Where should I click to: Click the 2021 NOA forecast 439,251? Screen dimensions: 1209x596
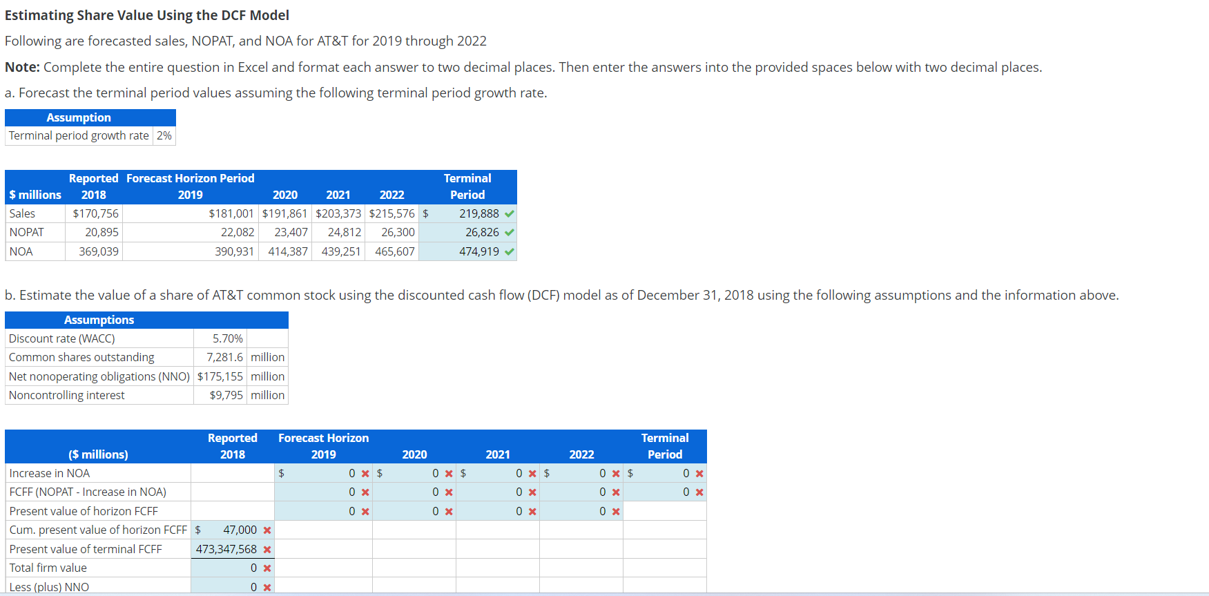341,251
